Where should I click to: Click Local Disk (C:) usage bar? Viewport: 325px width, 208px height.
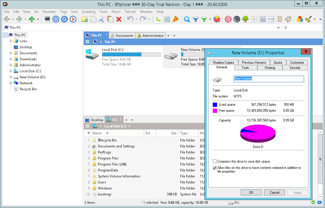click(131, 54)
